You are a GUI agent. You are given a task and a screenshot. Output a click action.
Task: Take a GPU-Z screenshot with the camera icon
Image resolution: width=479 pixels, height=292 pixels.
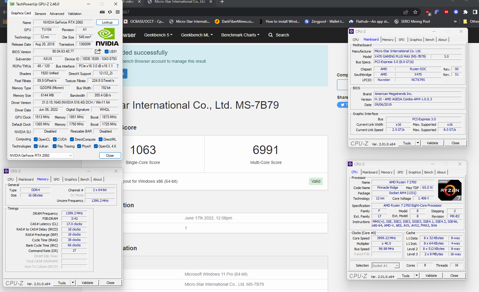click(102, 12)
